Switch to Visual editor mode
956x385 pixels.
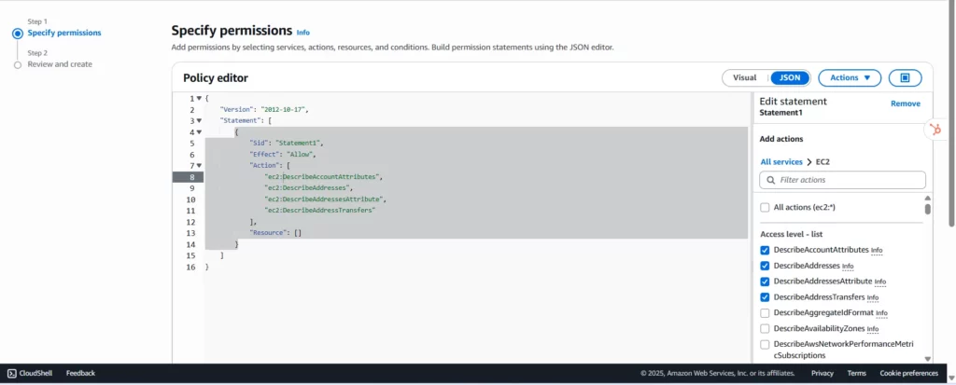(744, 78)
